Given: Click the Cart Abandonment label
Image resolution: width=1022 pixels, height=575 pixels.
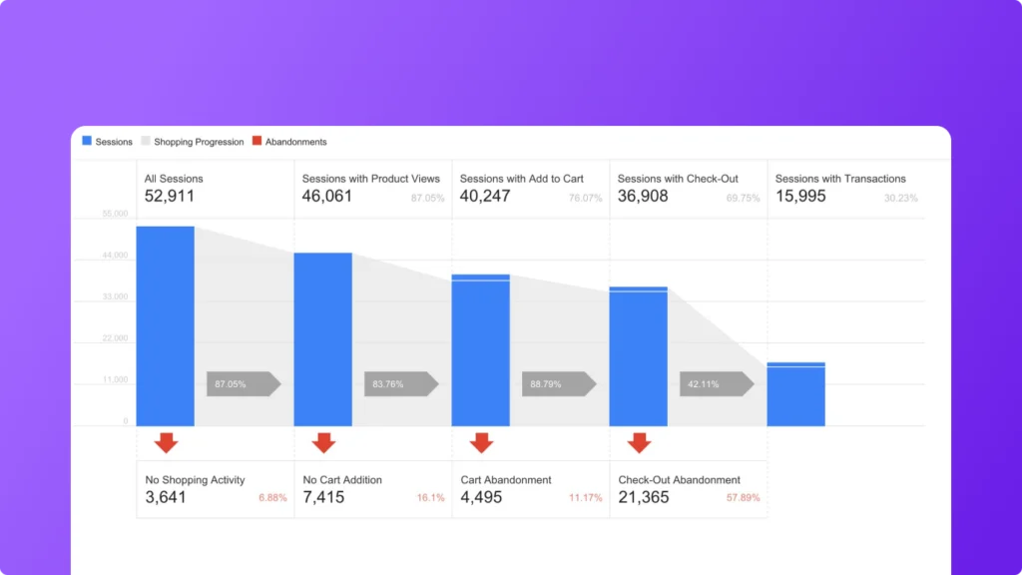Looking at the screenshot, I should coord(506,480).
